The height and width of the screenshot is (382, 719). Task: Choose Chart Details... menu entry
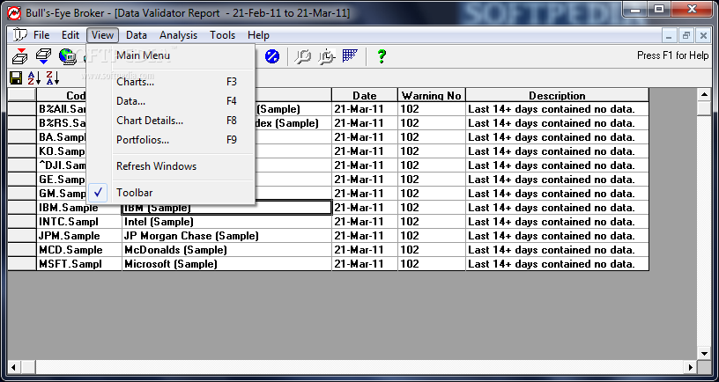(x=171, y=121)
